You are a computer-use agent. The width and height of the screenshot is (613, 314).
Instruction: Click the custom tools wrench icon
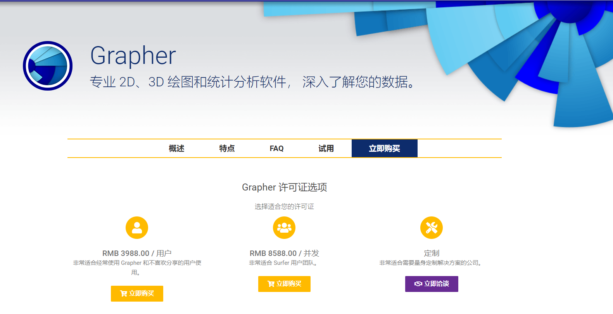coord(432,228)
